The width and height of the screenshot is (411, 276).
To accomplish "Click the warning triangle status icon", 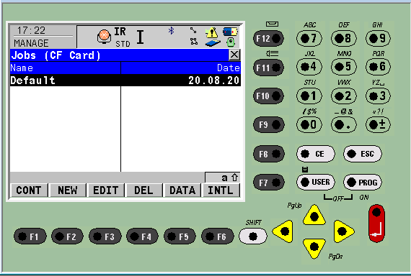I will [211, 32].
